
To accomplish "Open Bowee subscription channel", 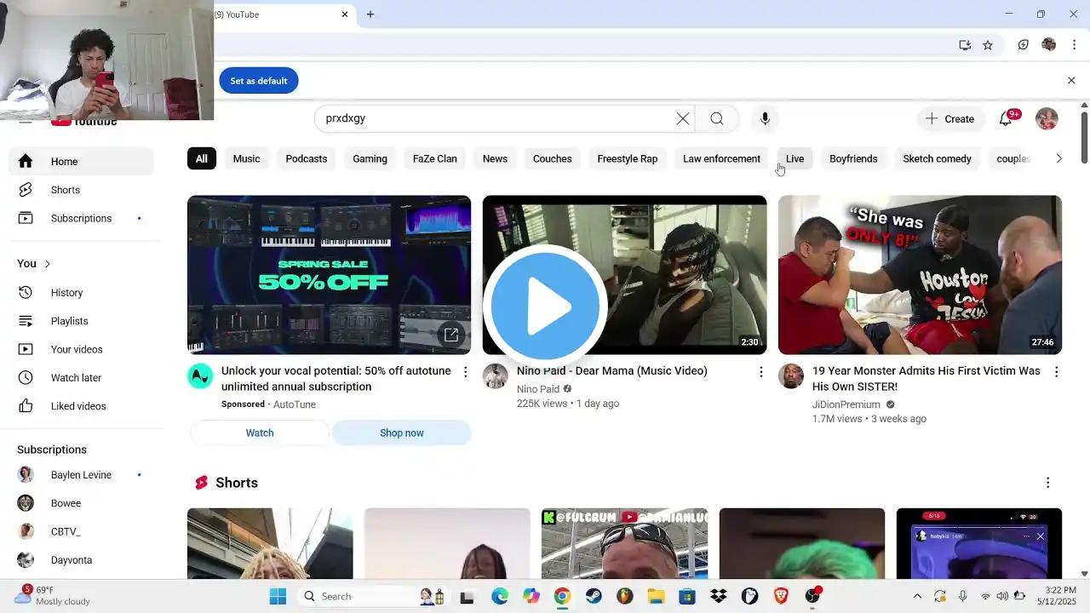I will tap(81, 503).
